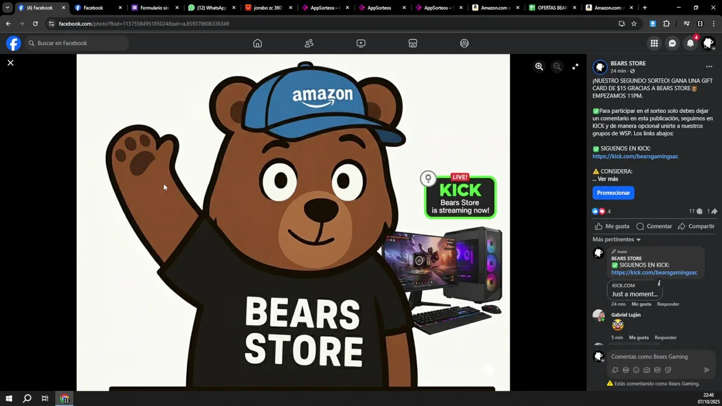Switch to OFERTAS BEAR tab
722x406 pixels.
[552, 8]
